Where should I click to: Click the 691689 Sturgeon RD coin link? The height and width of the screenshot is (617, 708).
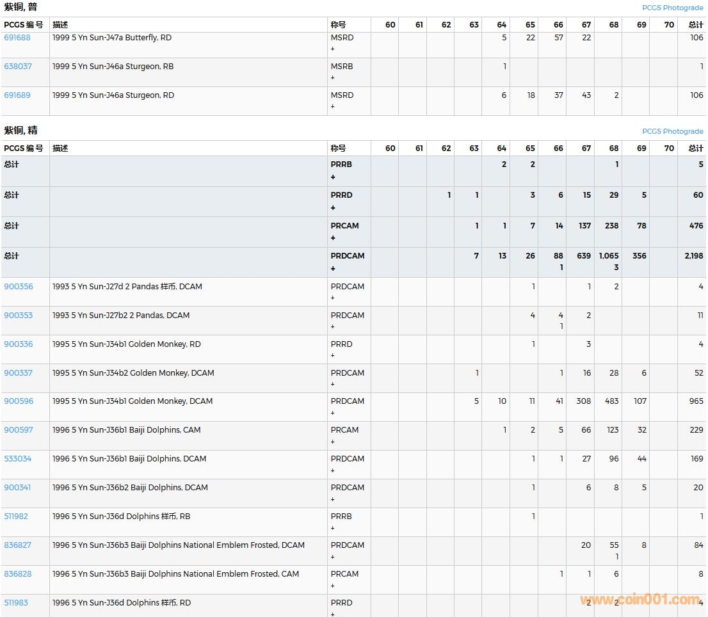pyautogui.click(x=17, y=95)
